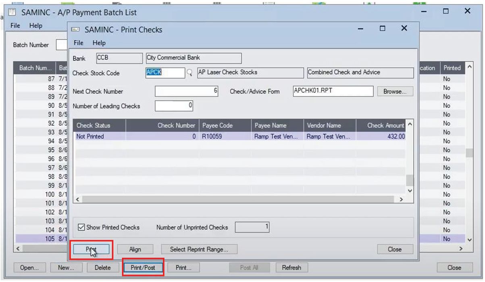Click the Print... button in Batch List

(183, 267)
